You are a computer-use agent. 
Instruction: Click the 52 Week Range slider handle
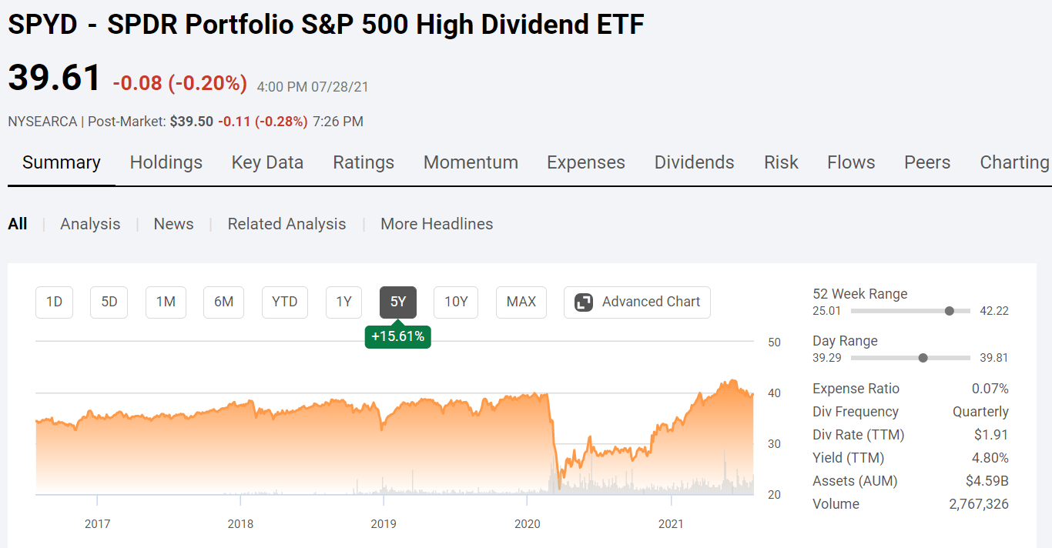tap(949, 311)
